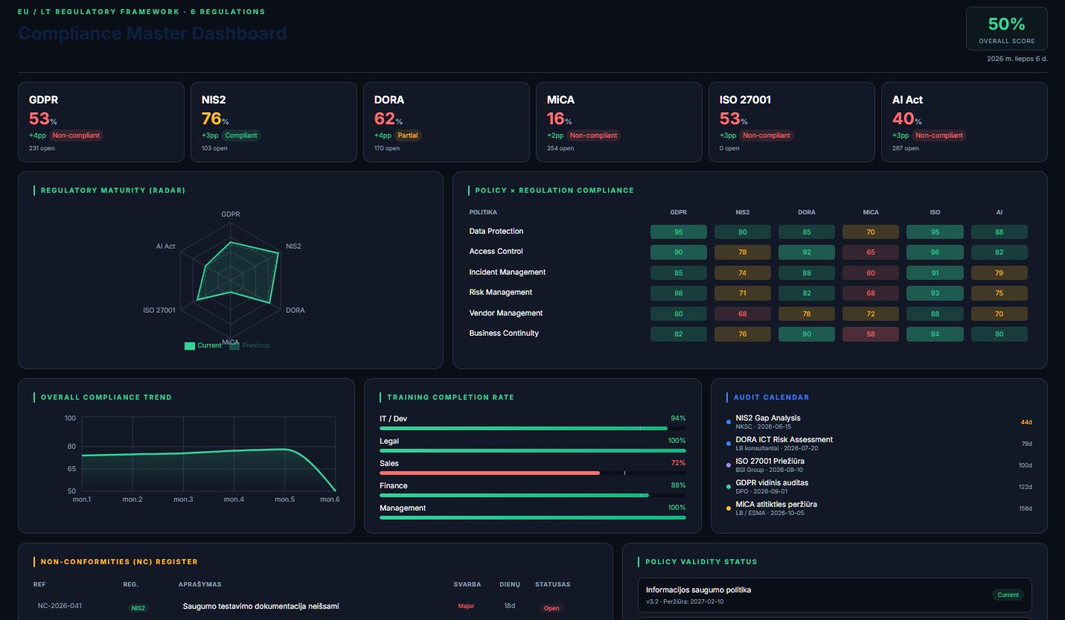Select the Access Control NIS2 cell showing 78
This screenshot has width=1065, height=620.
pyautogui.click(x=743, y=252)
